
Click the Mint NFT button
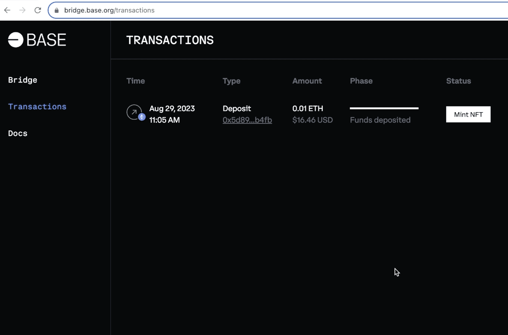[468, 114]
